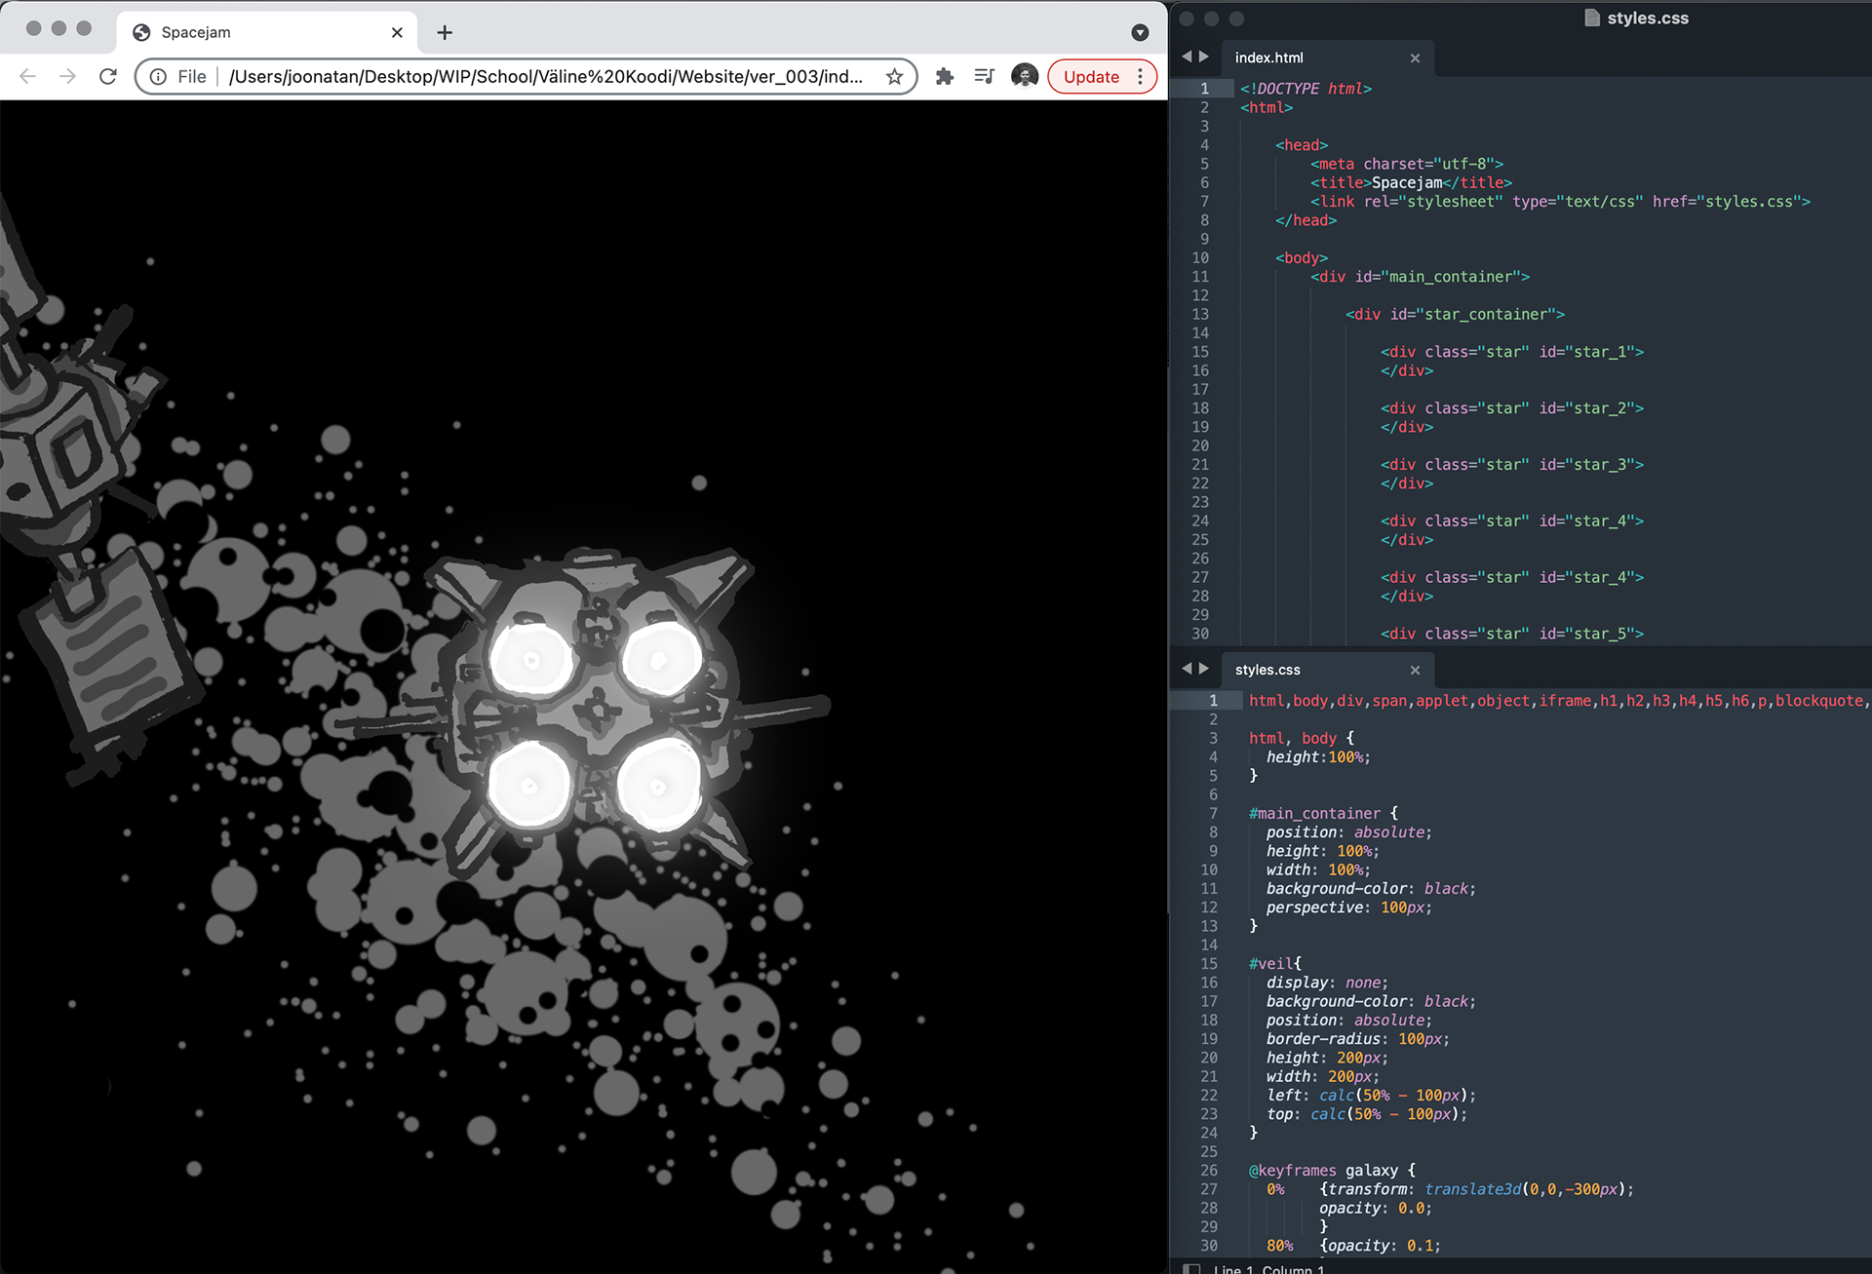This screenshot has height=1274, width=1872.
Task: Click the styles.css title file icon
Action: 1592,18
